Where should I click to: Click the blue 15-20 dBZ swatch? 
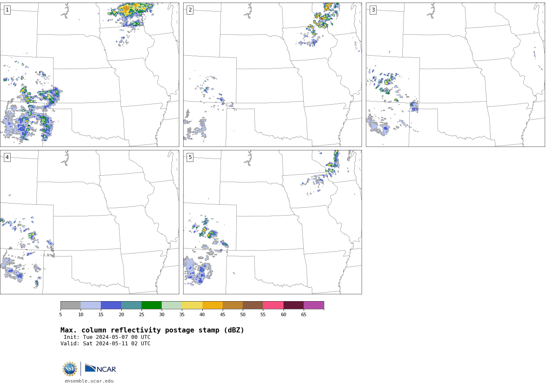tap(111, 305)
